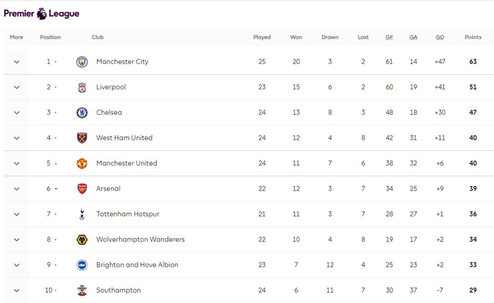Viewport: 494px width, 303px height.
Task: Expand the Arsenal row chevron
Action: point(17,189)
